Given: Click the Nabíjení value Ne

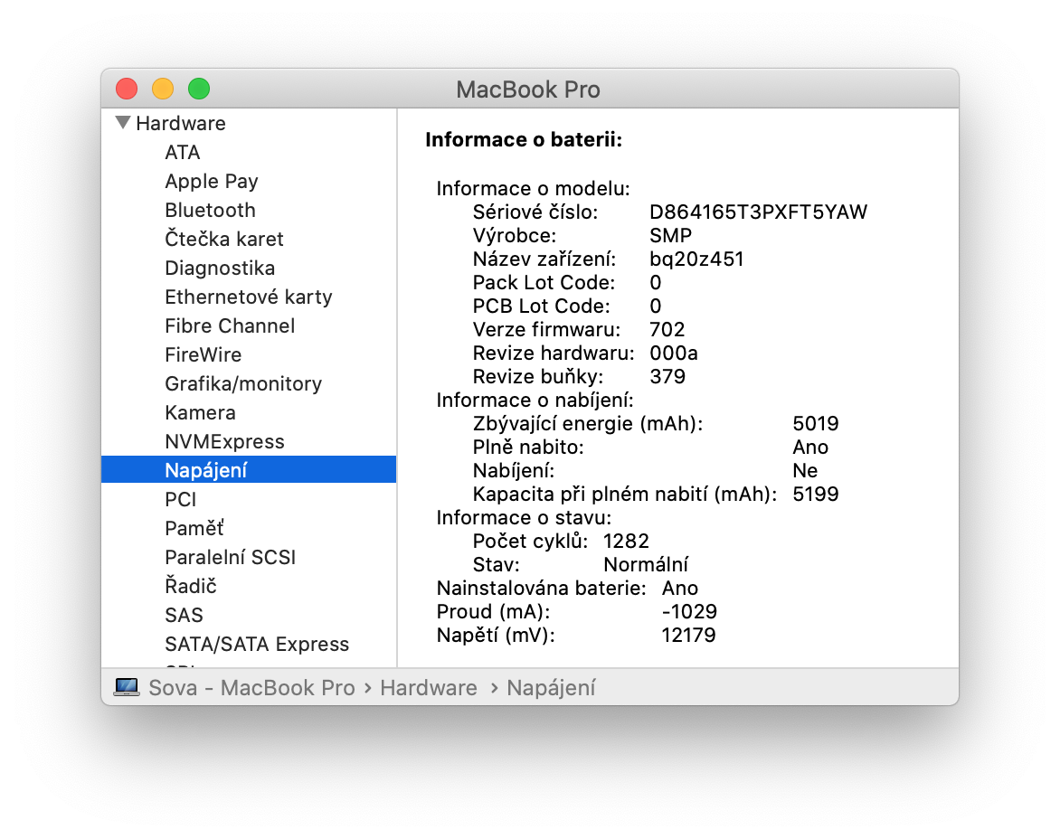Looking at the screenshot, I should 805,471.
